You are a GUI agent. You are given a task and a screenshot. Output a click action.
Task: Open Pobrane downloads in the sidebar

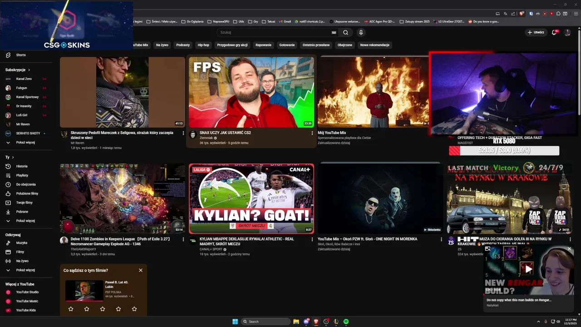coord(22,212)
